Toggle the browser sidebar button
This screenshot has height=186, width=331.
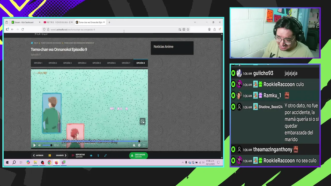pos(7,29)
